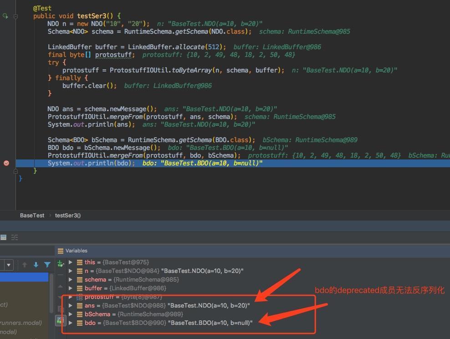
Task: Click the frames filter funnel icon
Action: click(x=47, y=265)
